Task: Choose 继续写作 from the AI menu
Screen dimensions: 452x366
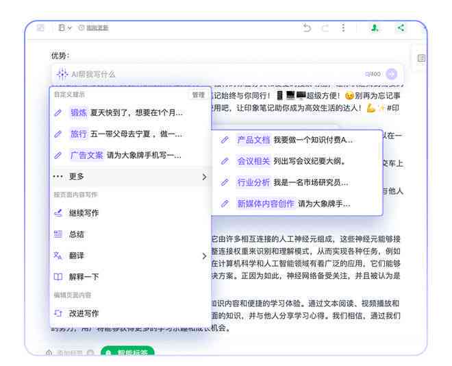Action: pos(130,213)
